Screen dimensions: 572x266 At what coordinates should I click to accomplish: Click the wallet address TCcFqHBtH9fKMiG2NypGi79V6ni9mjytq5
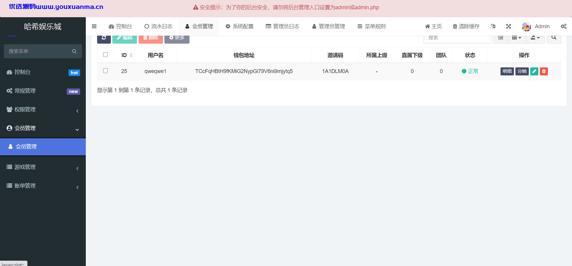[x=244, y=71]
